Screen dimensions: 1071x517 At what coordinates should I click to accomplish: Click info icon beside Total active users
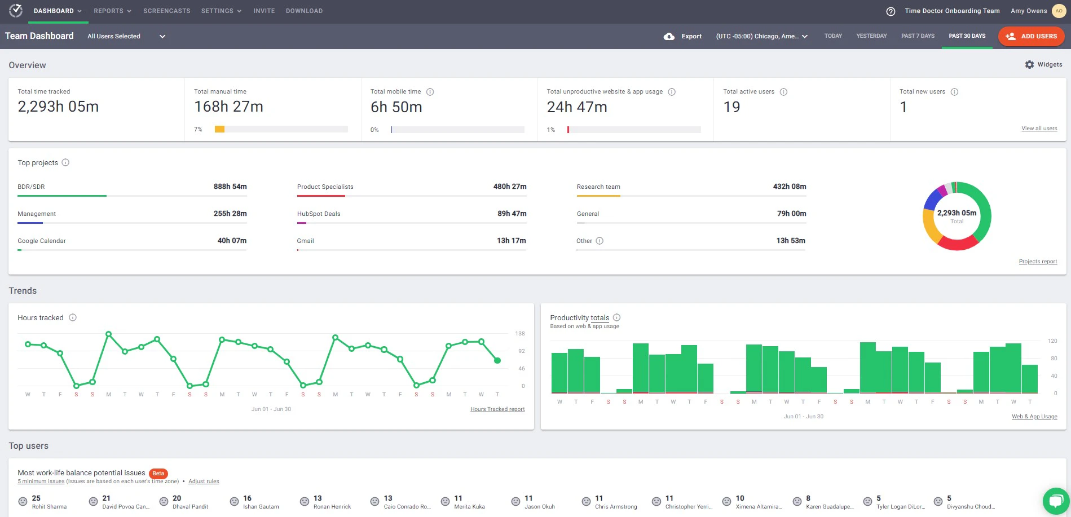[783, 92]
